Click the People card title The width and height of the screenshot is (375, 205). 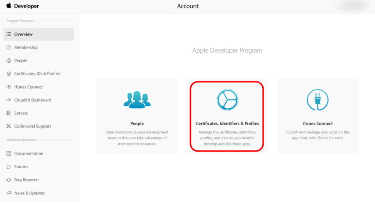(137, 123)
